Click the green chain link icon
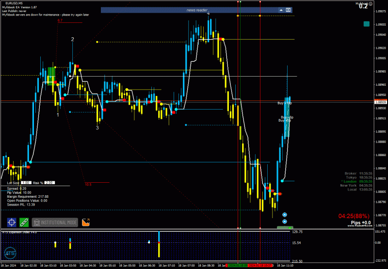 point(24,222)
